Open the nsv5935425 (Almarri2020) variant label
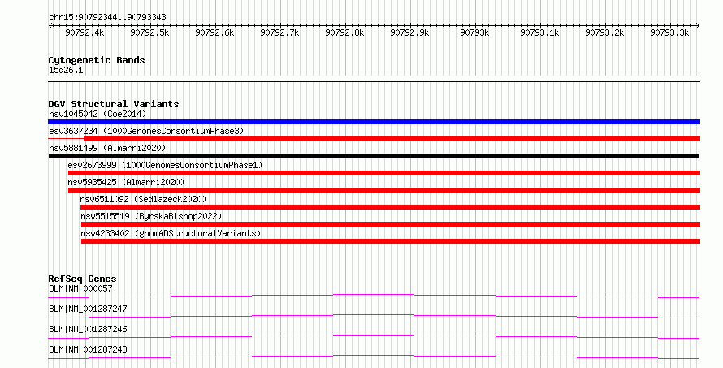 [126, 182]
